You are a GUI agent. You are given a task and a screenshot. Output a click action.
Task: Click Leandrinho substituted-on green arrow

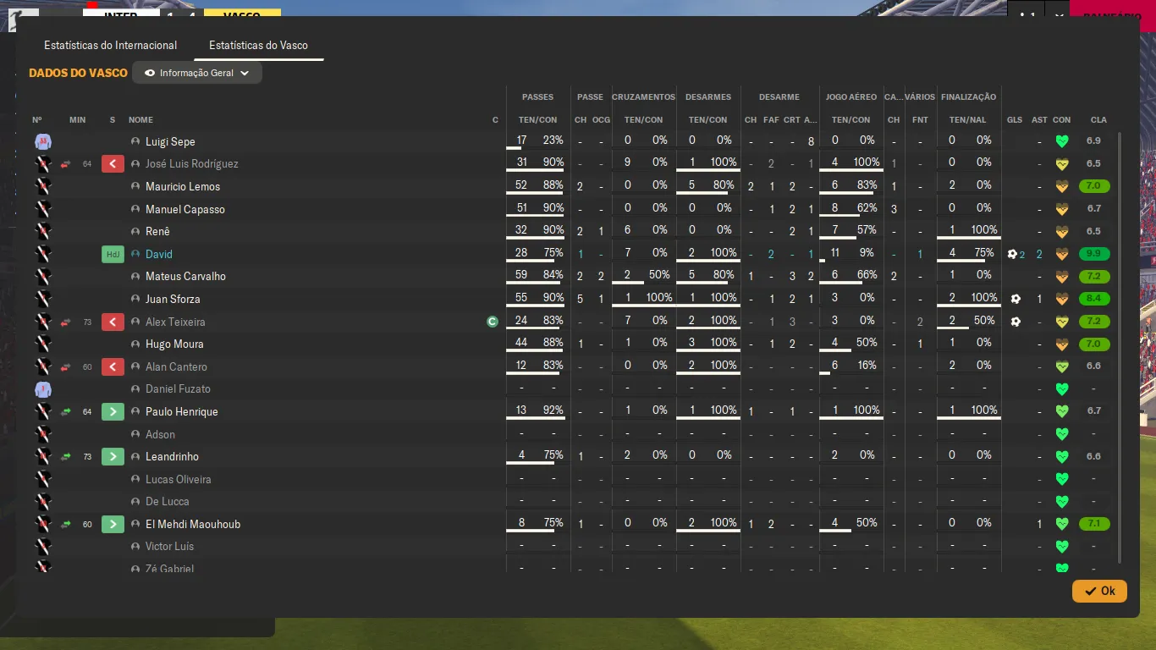coord(113,456)
